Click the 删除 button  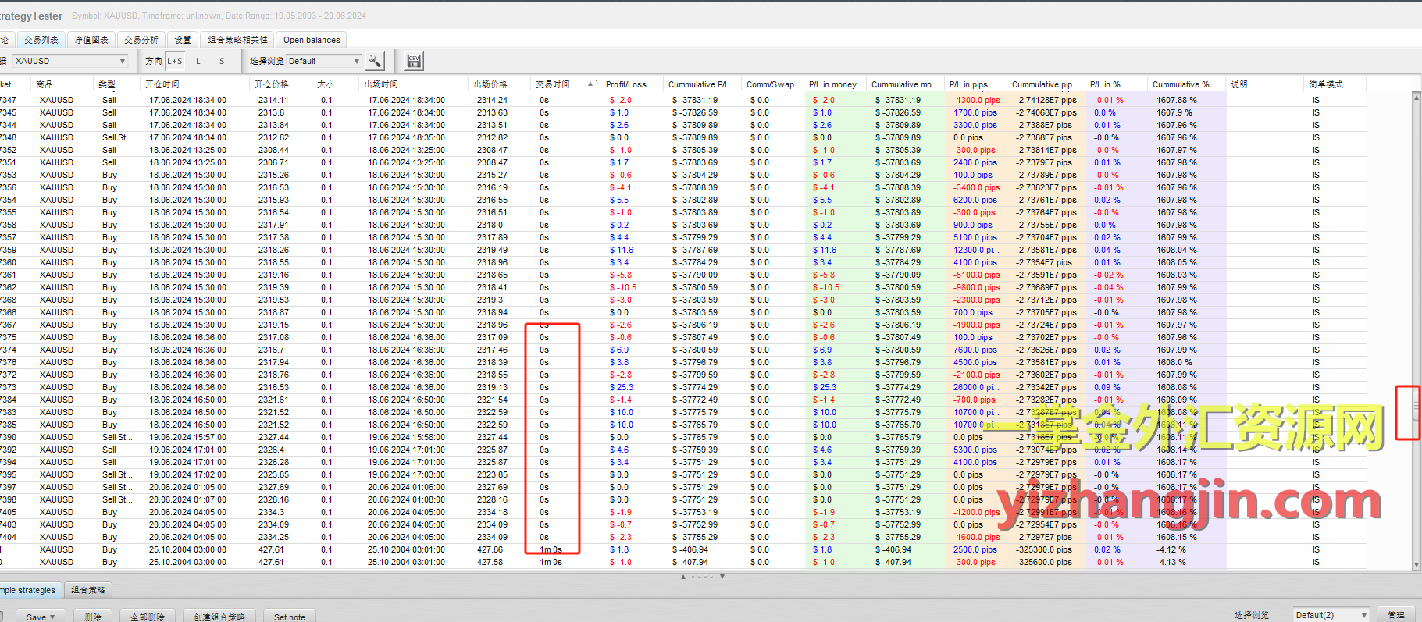coord(93,617)
